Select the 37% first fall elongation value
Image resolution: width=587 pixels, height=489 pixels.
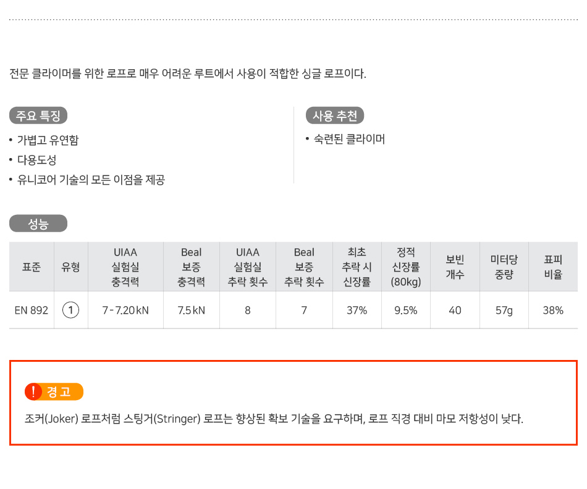[357, 310]
